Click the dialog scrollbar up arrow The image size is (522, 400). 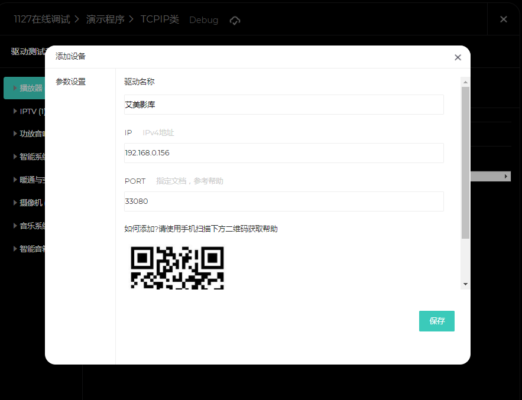click(465, 82)
